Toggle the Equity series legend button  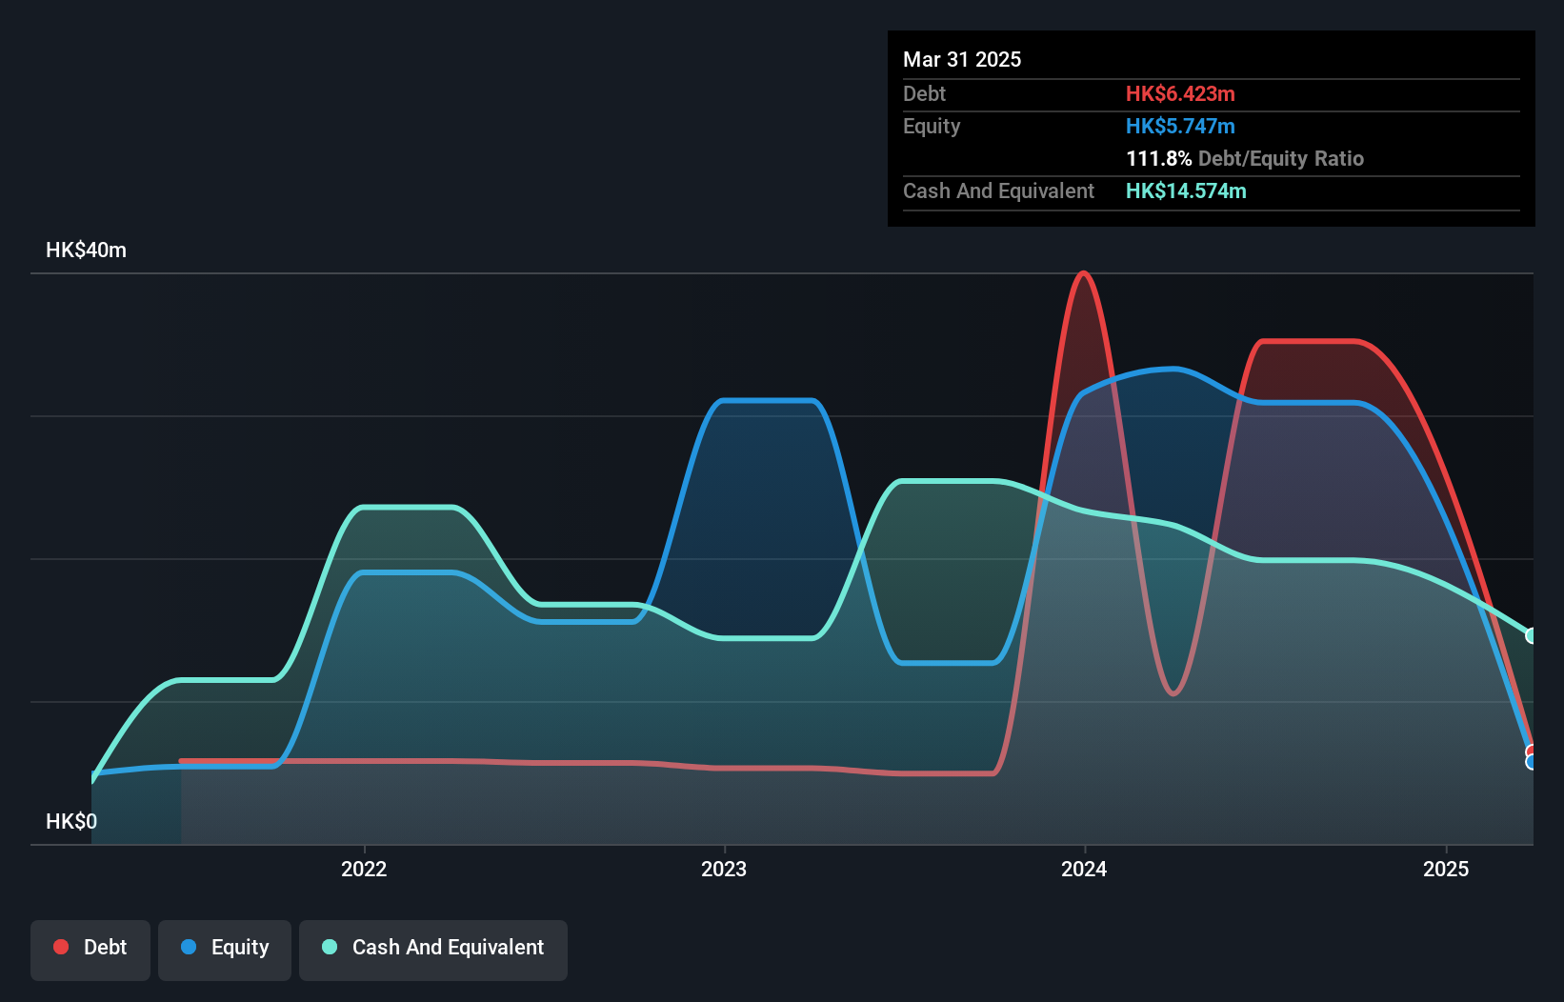pyautogui.click(x=225, y=950)
